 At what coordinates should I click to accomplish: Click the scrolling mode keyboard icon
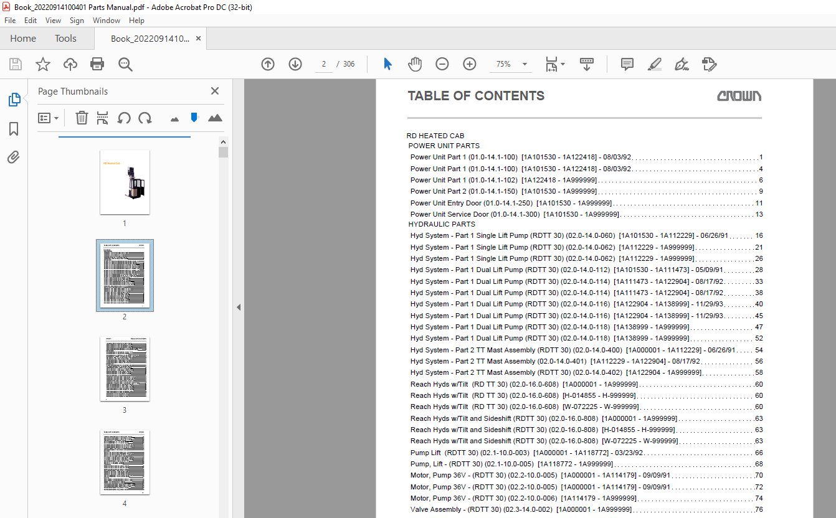[586, 64]
